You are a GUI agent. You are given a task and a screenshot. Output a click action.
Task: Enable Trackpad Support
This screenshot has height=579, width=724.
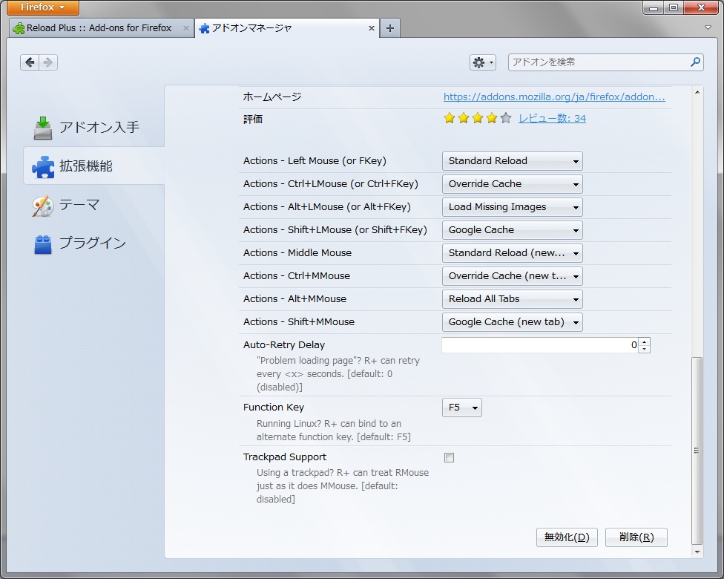[449, 457]
